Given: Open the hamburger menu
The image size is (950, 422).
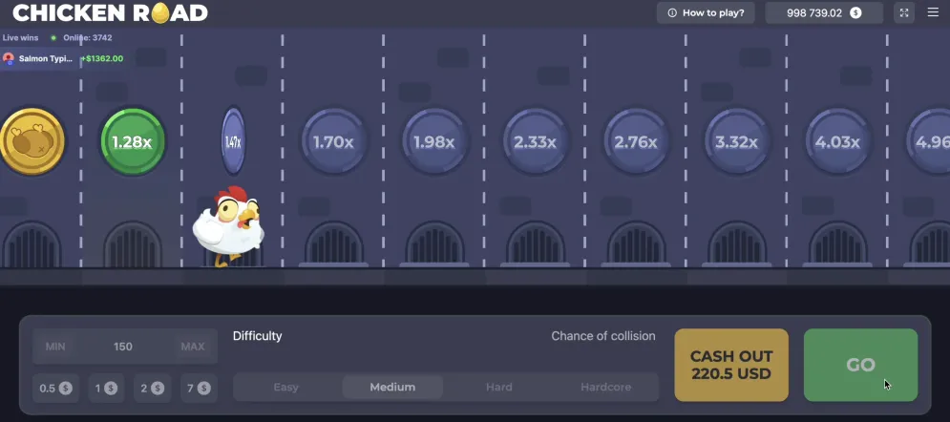Looking at the screenshot, I should [x=933, y=12].
